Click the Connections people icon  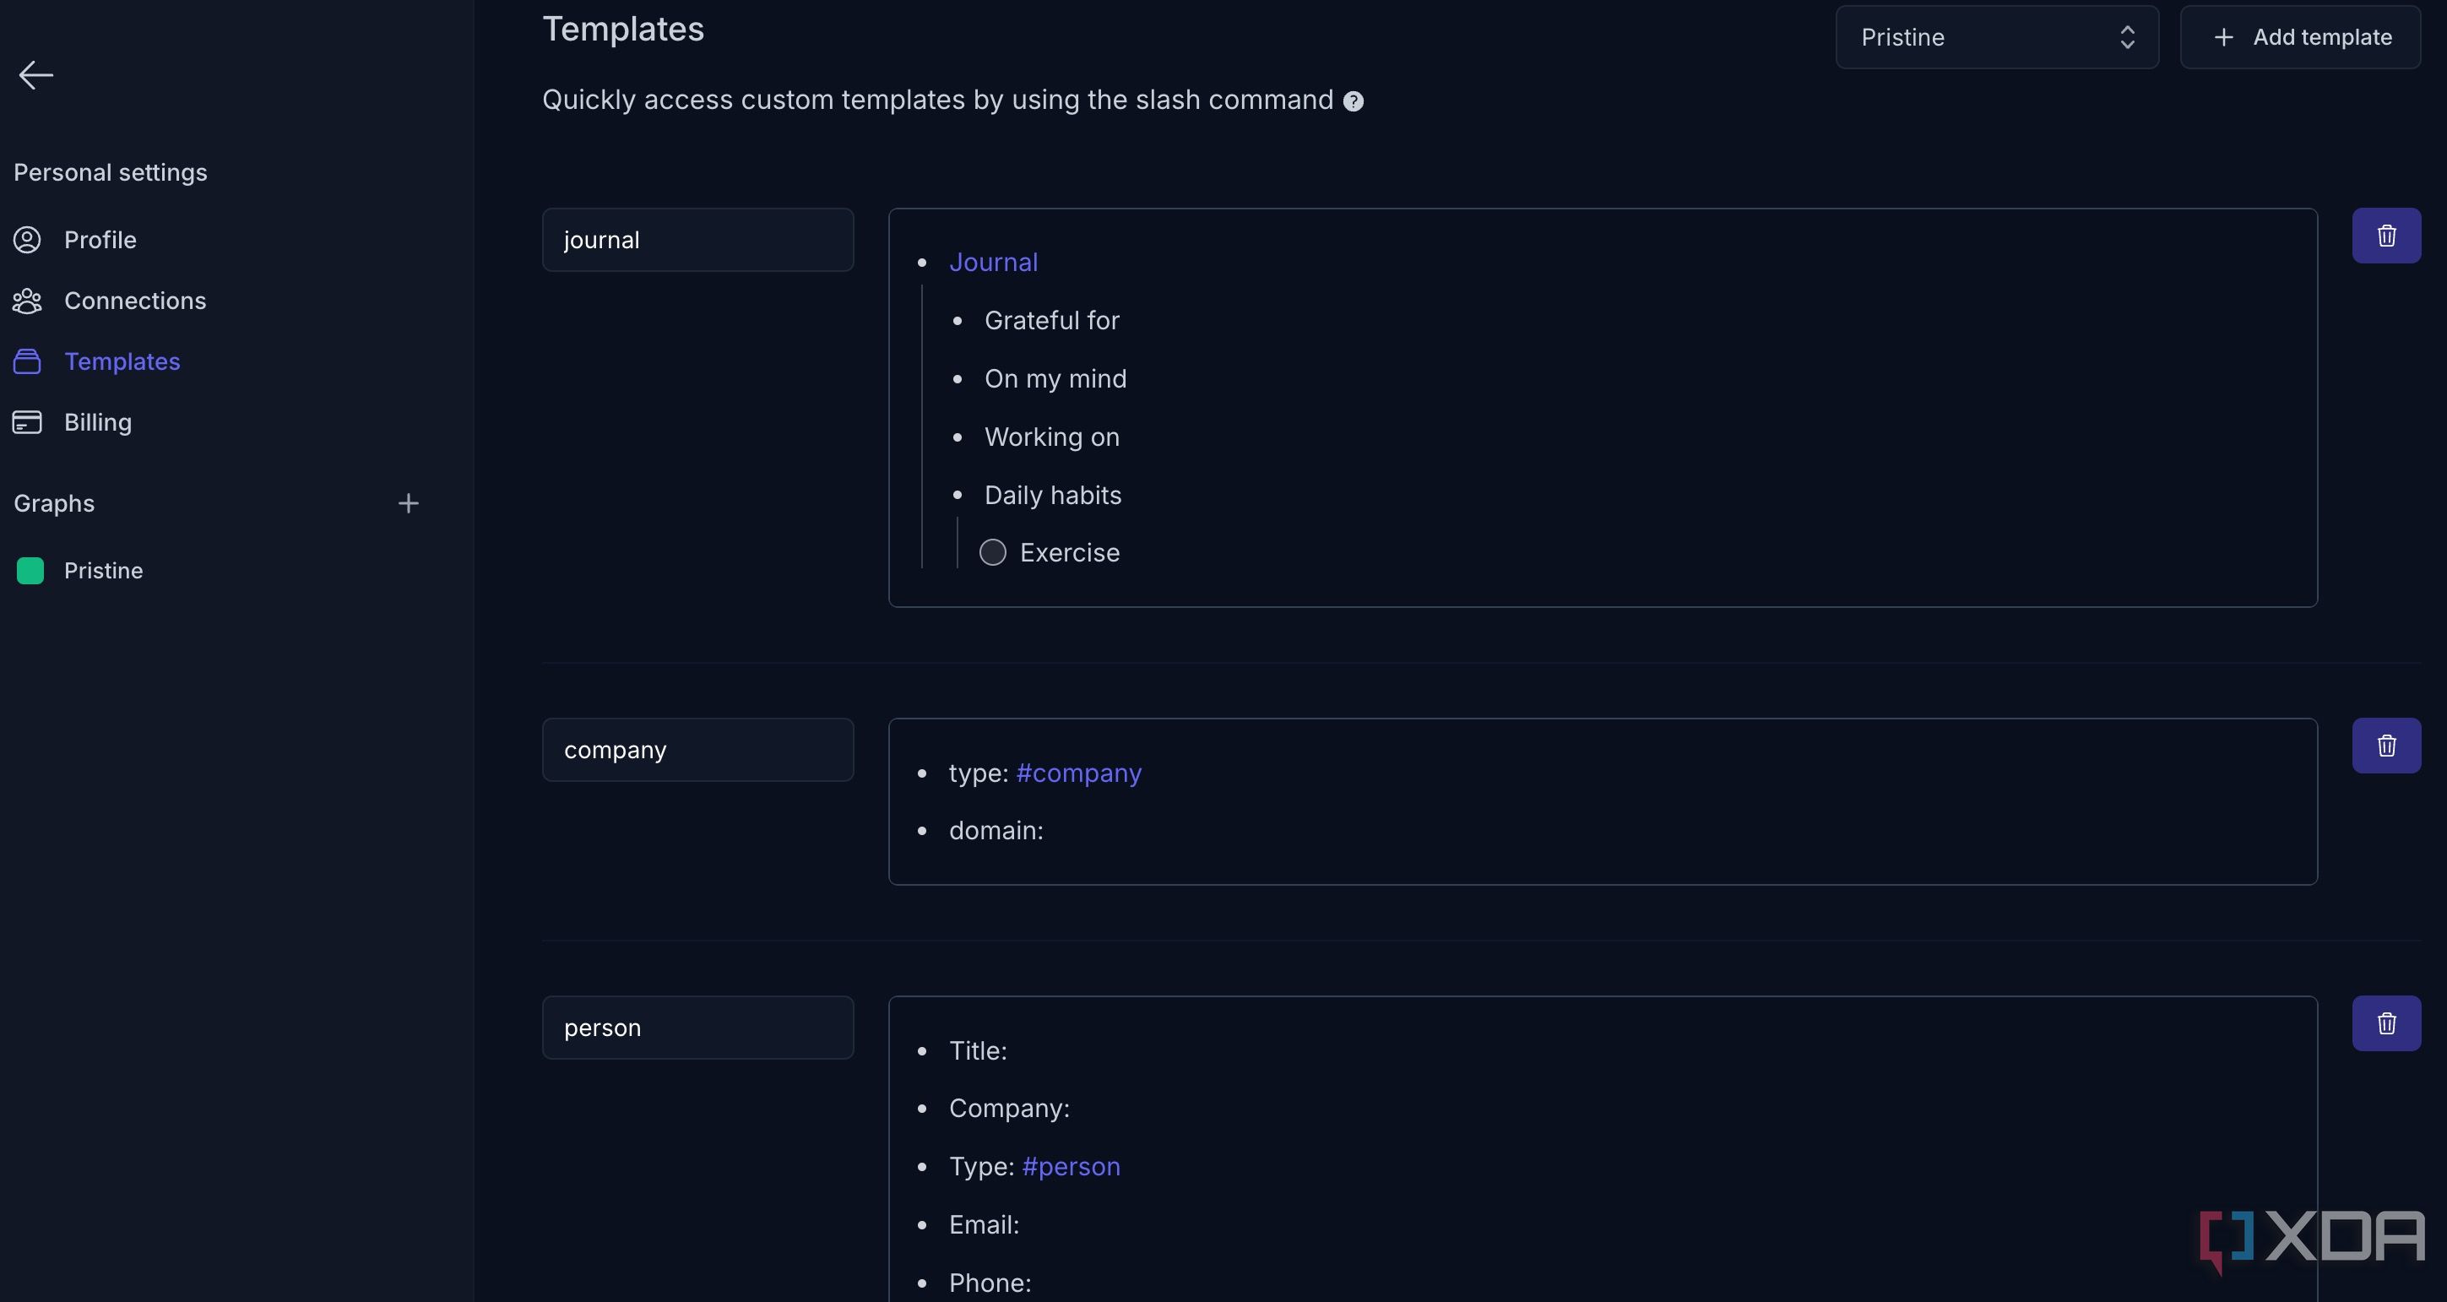(x=27, y=301)
